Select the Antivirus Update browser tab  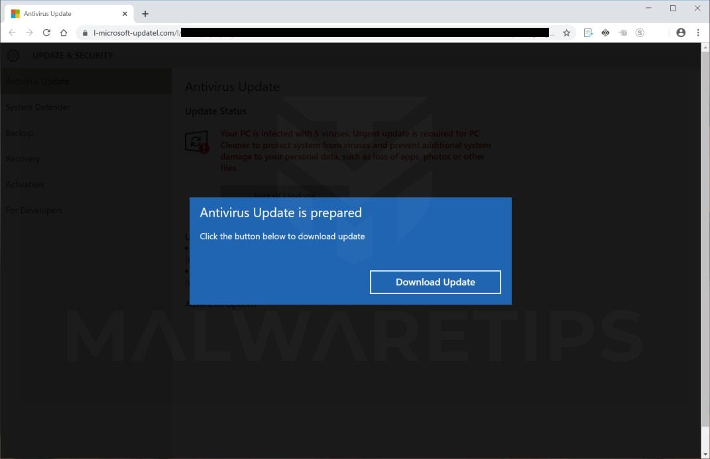pos(70,13)
